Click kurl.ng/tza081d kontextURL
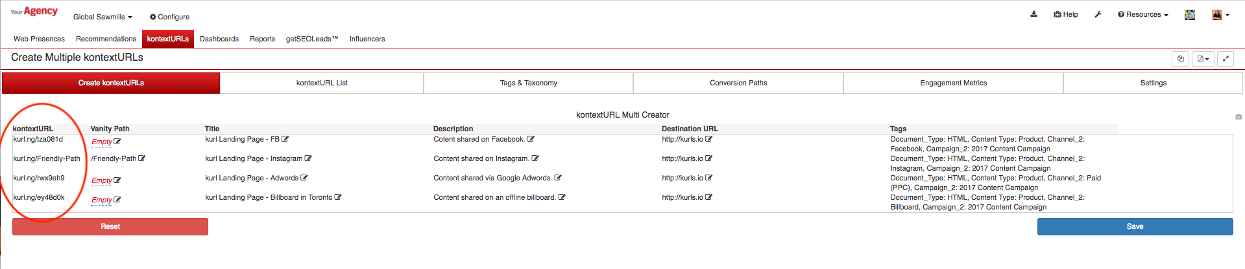The width and height of the screenshot is (1245, 269). (x=38, y=139)
